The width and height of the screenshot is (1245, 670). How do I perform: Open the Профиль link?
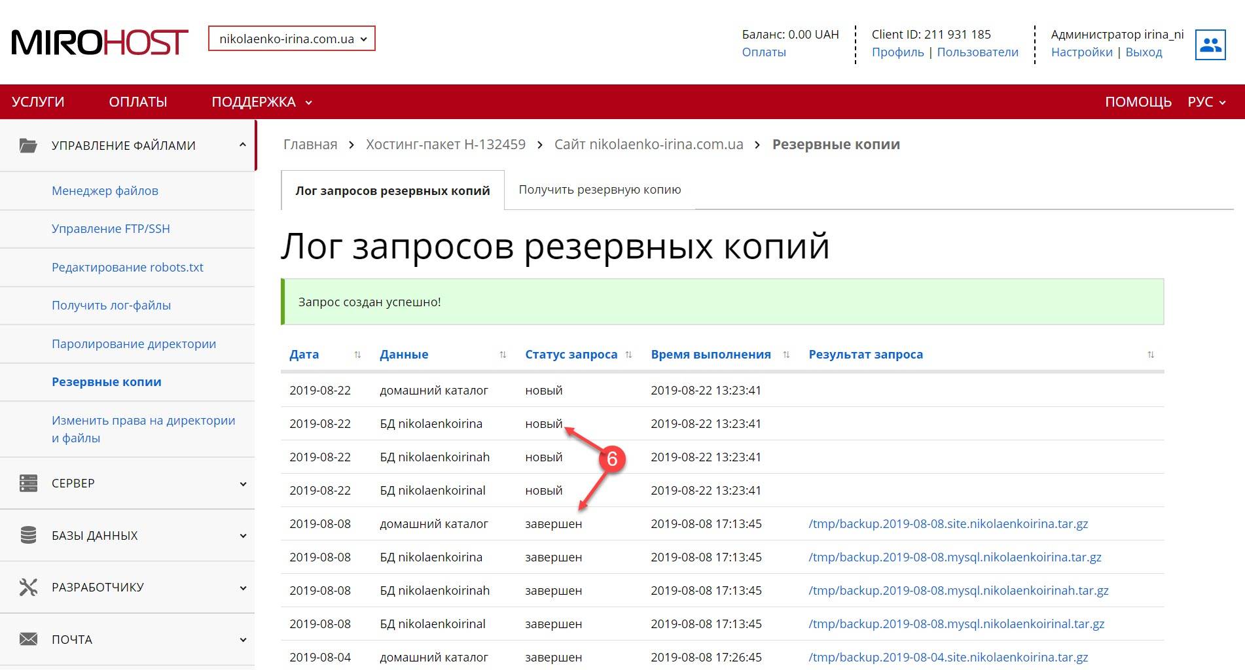coord(897,52)
